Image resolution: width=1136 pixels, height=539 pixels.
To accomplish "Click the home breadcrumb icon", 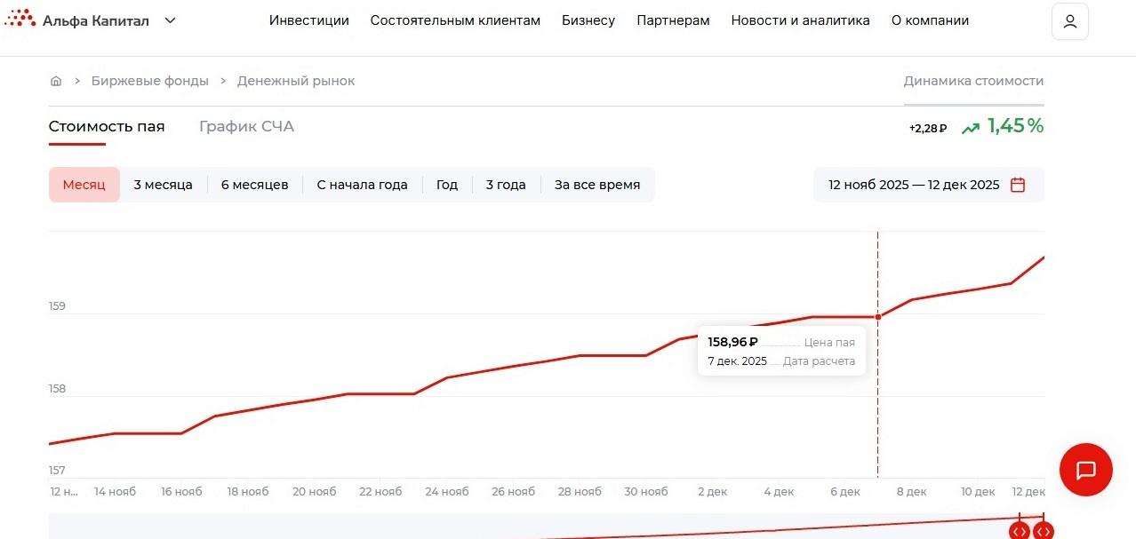I will click(x=56, y=81).
